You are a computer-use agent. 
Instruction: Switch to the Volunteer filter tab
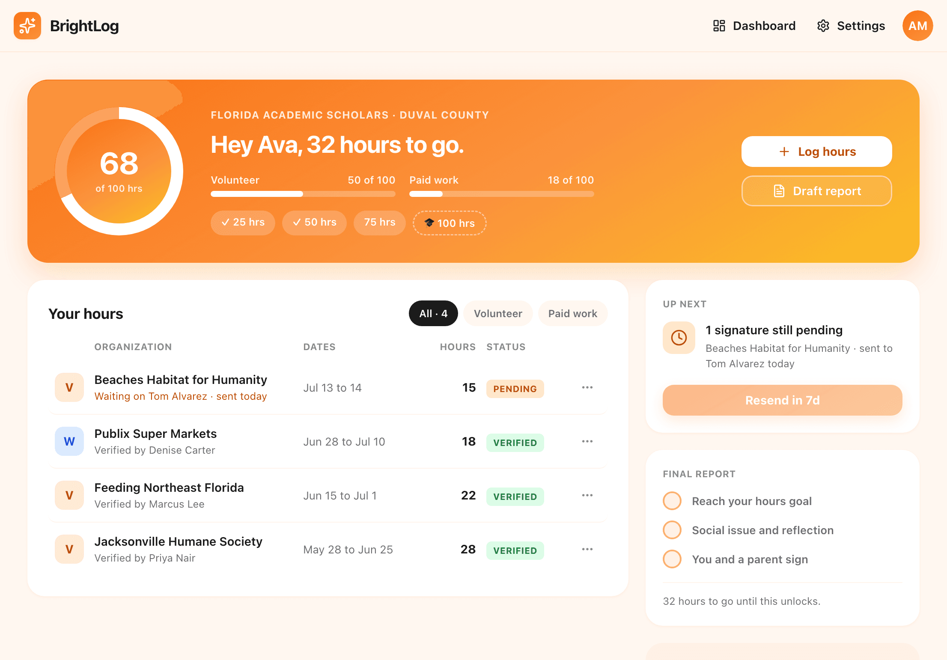[498, 313]
